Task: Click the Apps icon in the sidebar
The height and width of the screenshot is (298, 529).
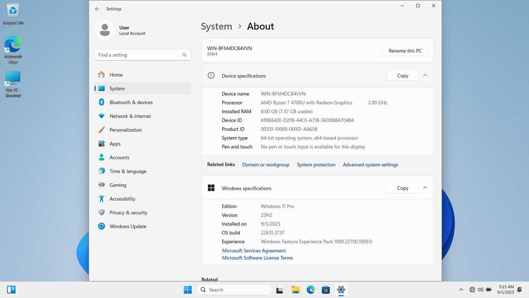Action: 101,143
